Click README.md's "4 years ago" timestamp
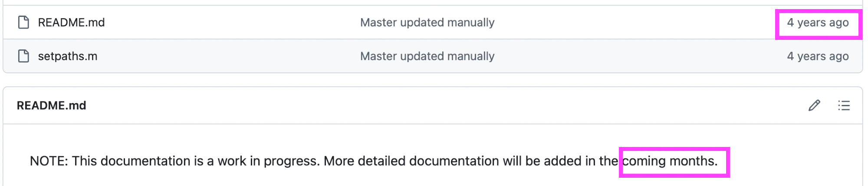This screenshot has height=186, width=868. coord(818,22)
